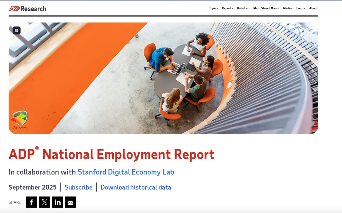Open the Media menu item
This screenshot has height=213, width=342.
[x=287, y=8]
